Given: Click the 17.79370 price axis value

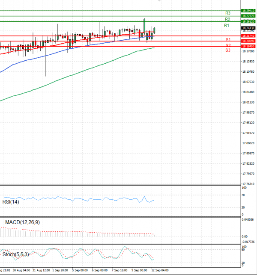Looking at the screenshot, I should (248, 174).
